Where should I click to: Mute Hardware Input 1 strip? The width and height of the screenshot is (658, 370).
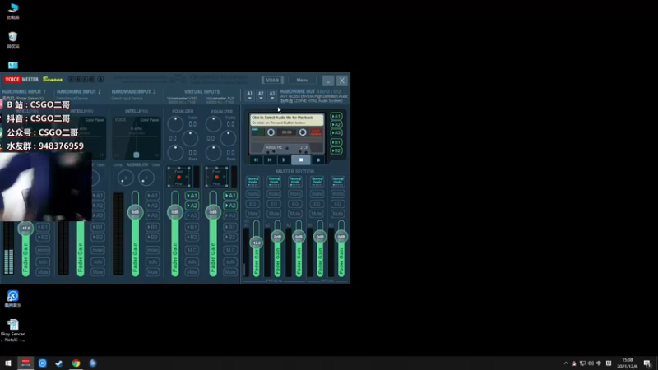coord(43,272)
